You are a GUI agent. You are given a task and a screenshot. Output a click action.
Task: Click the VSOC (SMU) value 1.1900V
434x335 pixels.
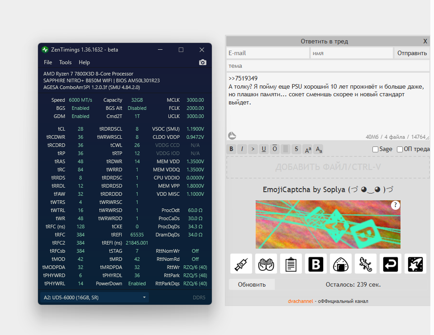(x=195, y=129)
